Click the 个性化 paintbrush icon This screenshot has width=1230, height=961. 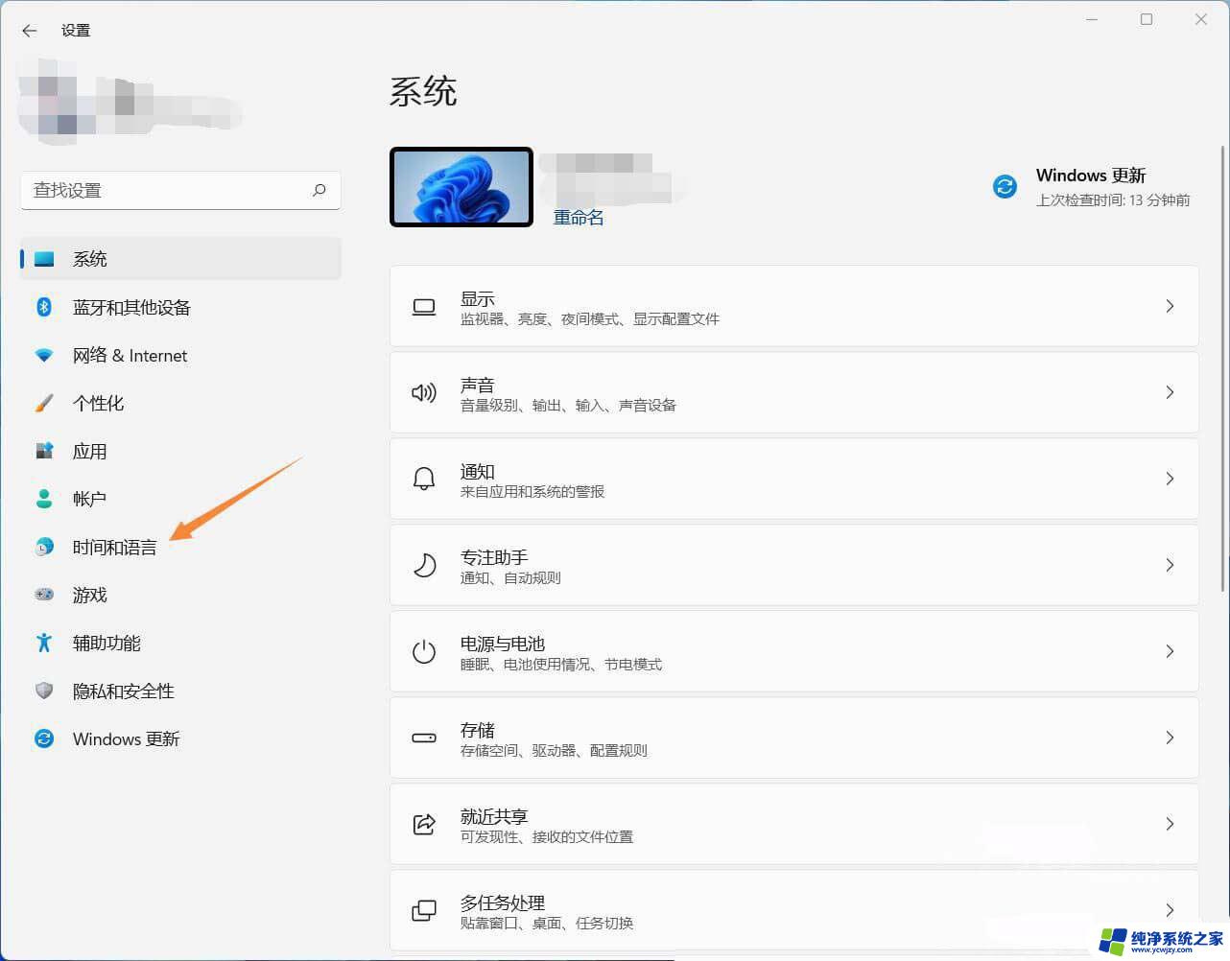click(x=44, y=403)
